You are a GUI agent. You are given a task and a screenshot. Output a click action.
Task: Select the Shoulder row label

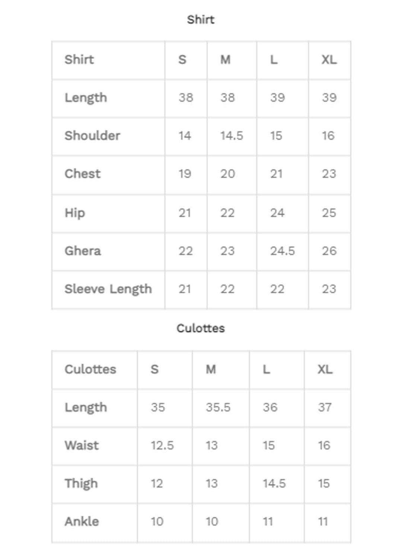pos(92,136)
